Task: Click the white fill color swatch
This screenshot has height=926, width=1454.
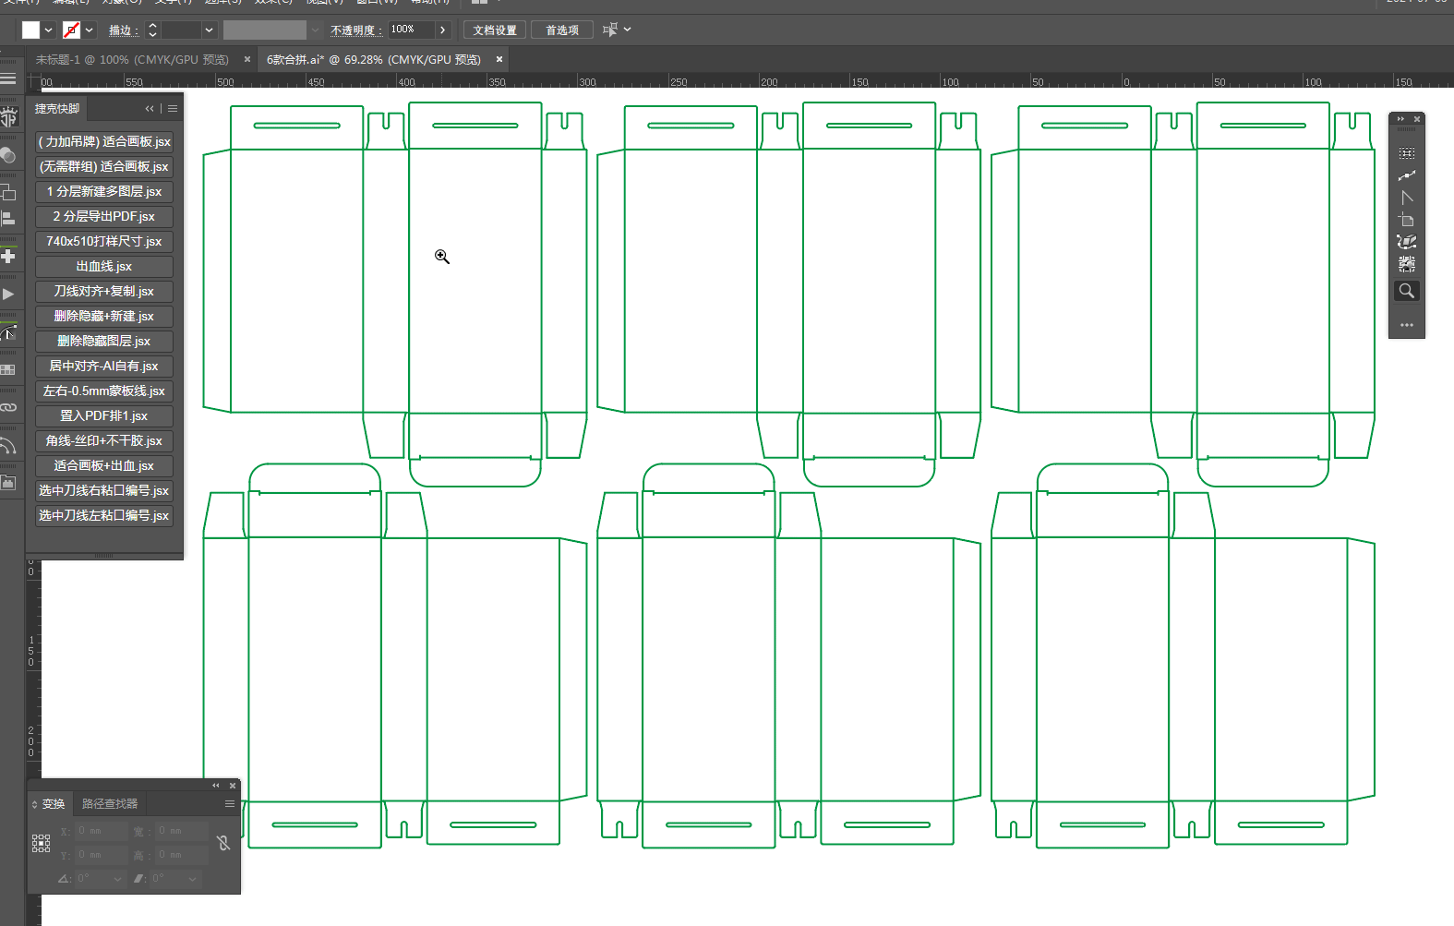Action: [x=30, y=30]
